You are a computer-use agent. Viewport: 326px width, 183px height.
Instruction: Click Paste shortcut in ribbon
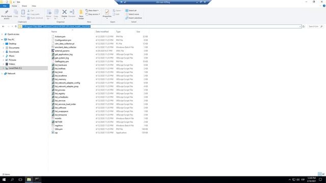[35, 18]
